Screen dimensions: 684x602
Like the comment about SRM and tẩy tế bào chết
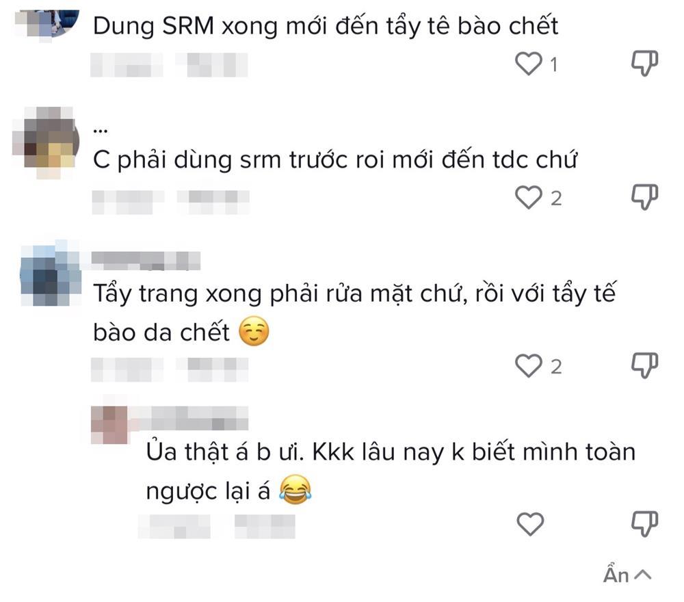click(x=527, y=62)
